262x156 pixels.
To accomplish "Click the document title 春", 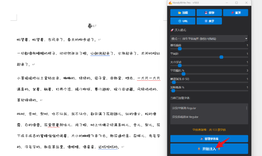I will (x=90, y=26).
